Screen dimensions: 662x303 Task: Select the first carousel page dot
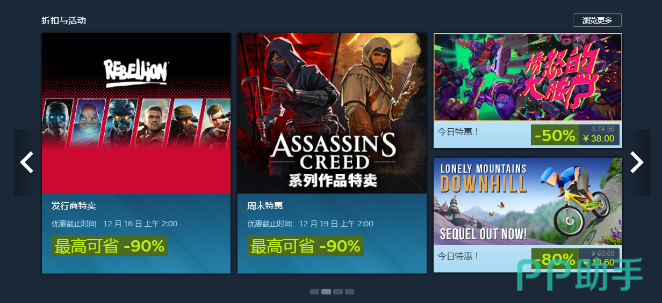coord(314,292)
